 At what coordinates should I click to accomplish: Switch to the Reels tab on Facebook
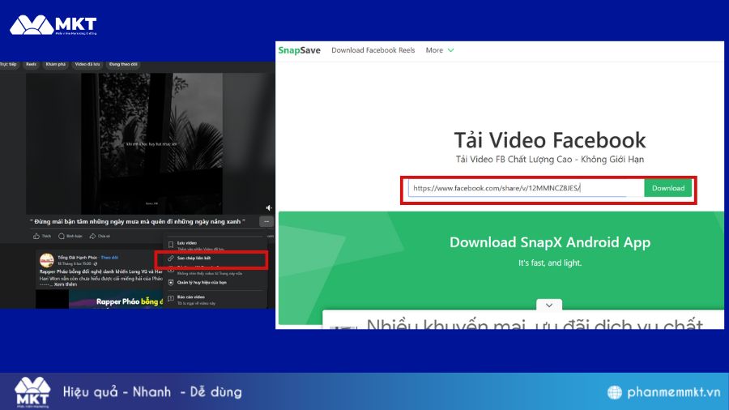tap(31, 64)
